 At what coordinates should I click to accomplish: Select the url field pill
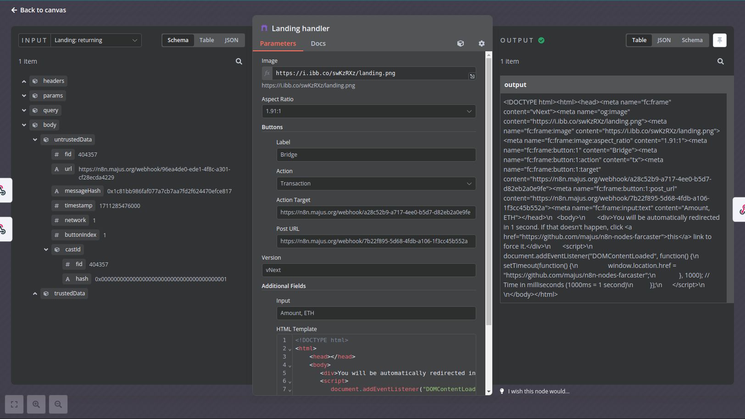tap(63, 169)
